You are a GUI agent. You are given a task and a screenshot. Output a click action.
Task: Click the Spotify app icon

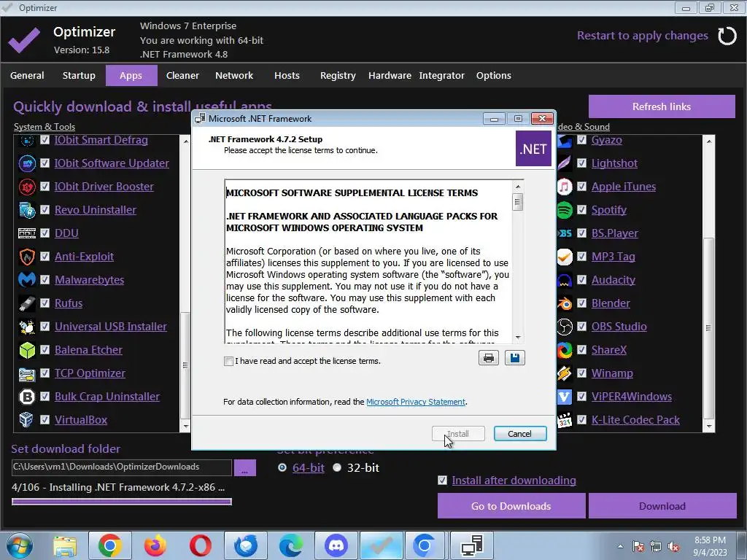[565, 210]
